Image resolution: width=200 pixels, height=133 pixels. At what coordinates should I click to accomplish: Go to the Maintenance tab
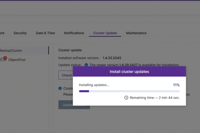coord(136,33)
